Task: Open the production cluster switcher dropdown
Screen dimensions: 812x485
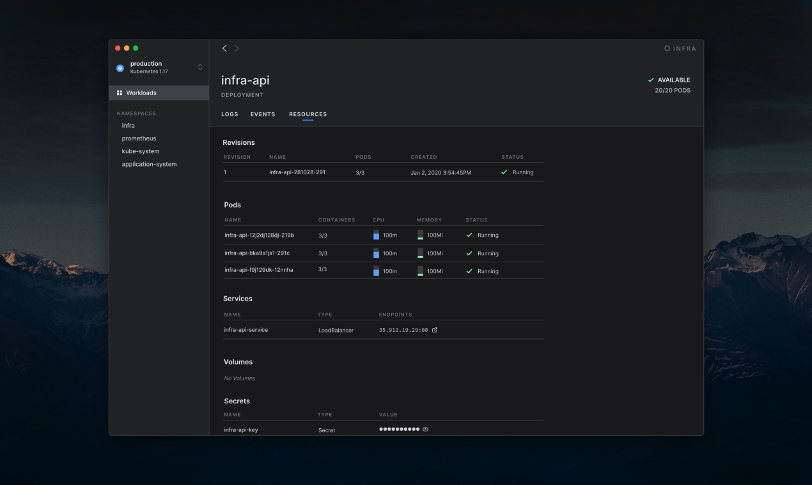Action: pos(199,67)
